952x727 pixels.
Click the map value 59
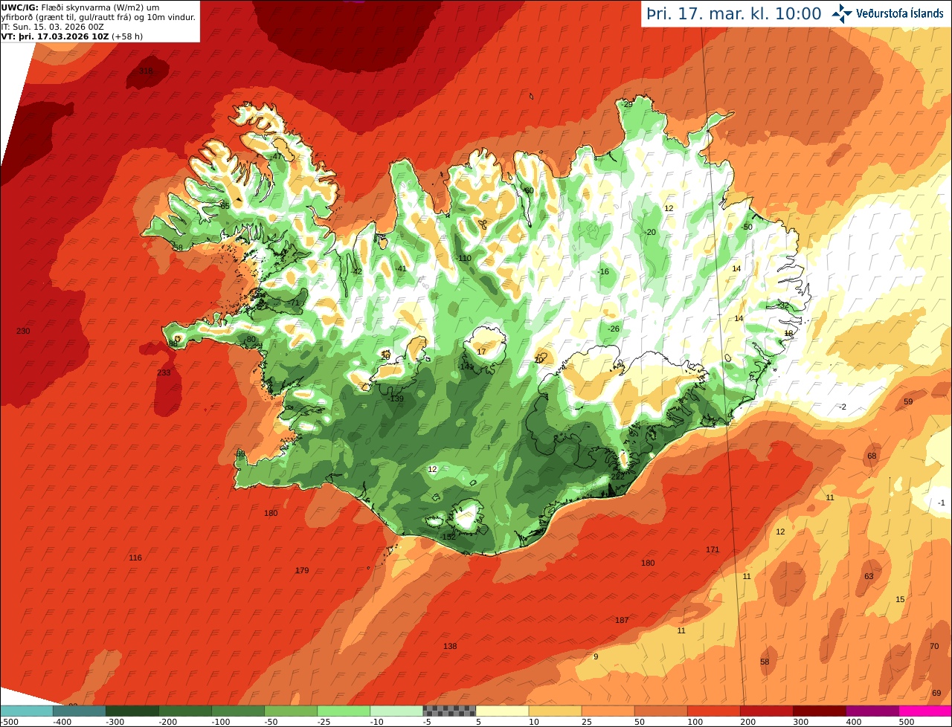point(908,401)
